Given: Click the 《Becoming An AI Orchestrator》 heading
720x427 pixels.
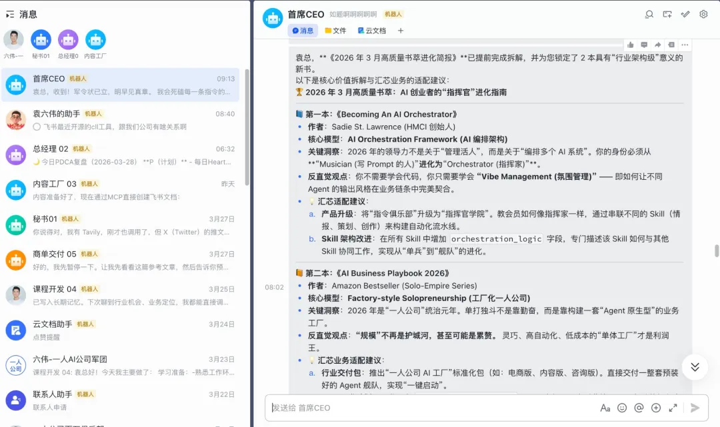Looking at the screenshot, I should (x=397, y=114).
